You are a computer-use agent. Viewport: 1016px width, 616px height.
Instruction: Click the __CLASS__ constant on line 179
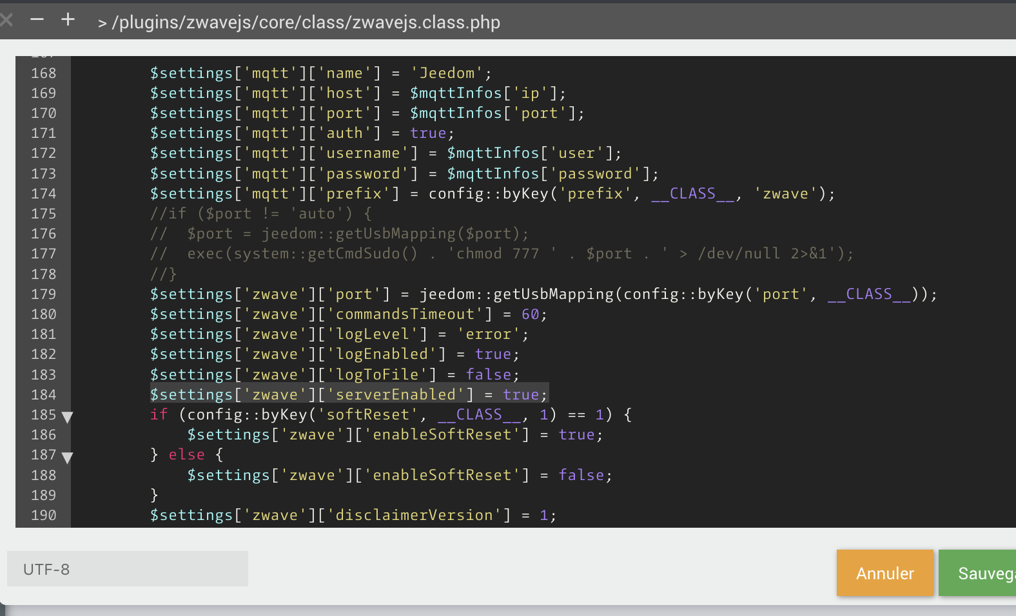click(869, 294)
